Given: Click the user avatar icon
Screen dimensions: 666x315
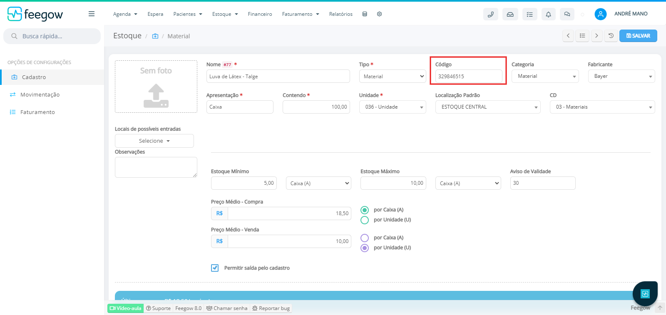Looking at the screenshot, I should [x=600, y=14].
